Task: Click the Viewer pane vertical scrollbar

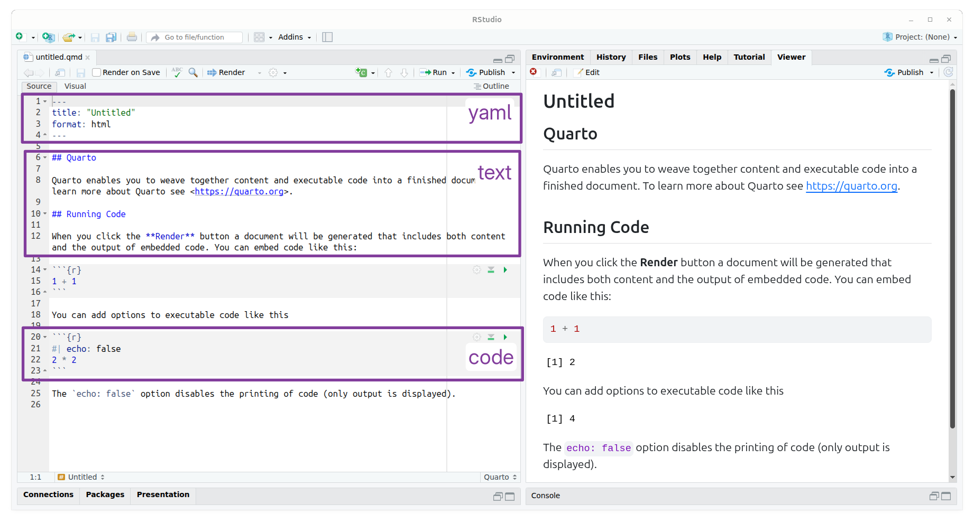Action: pyautogui.click(x=952, y=259)
